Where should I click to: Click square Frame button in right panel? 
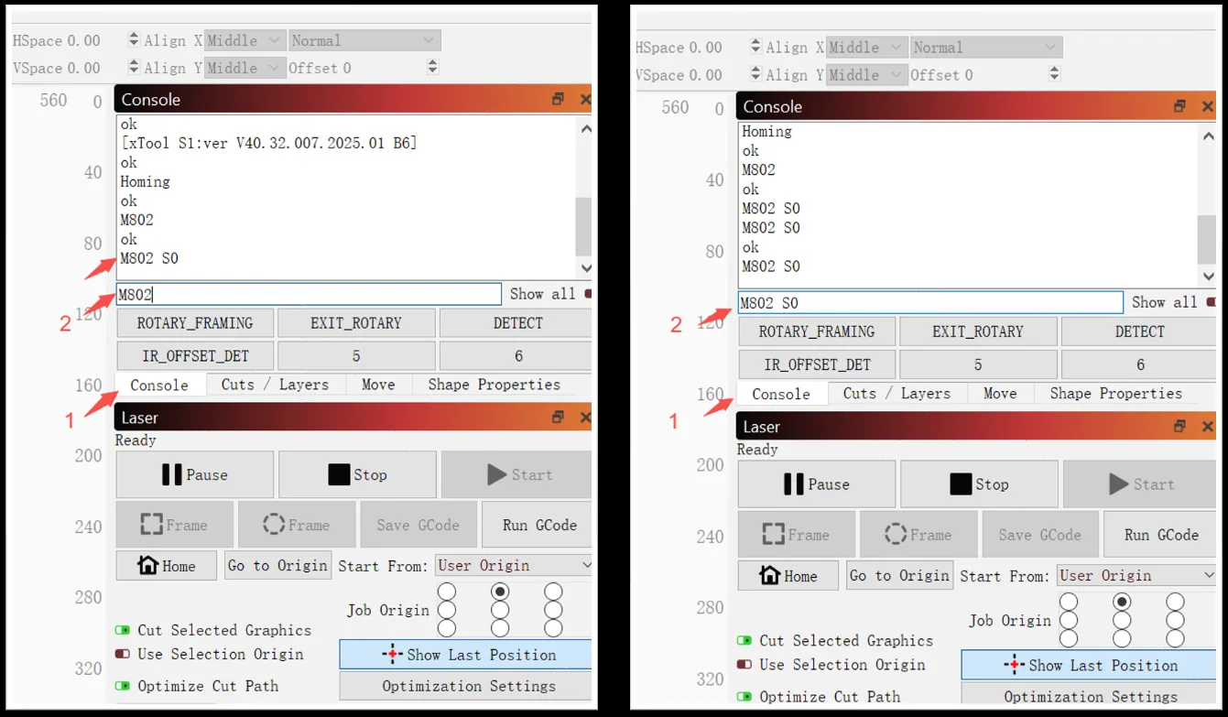point(797,535)
